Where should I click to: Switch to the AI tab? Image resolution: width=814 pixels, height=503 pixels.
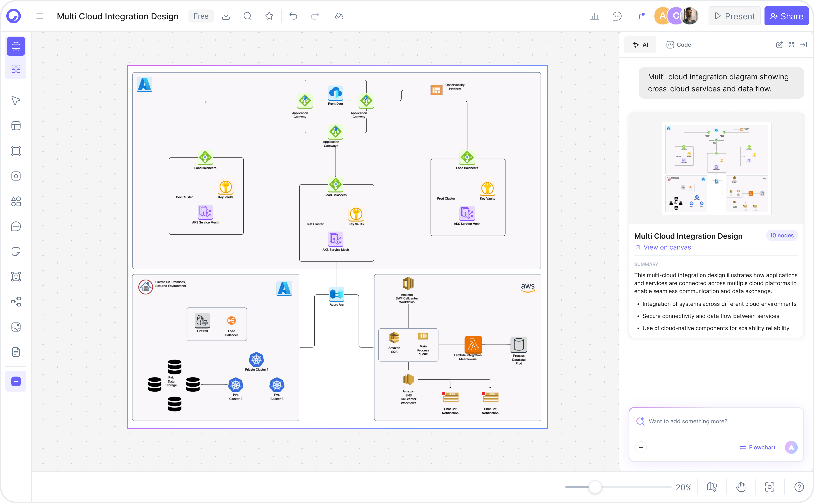click(x=640, y=45)
